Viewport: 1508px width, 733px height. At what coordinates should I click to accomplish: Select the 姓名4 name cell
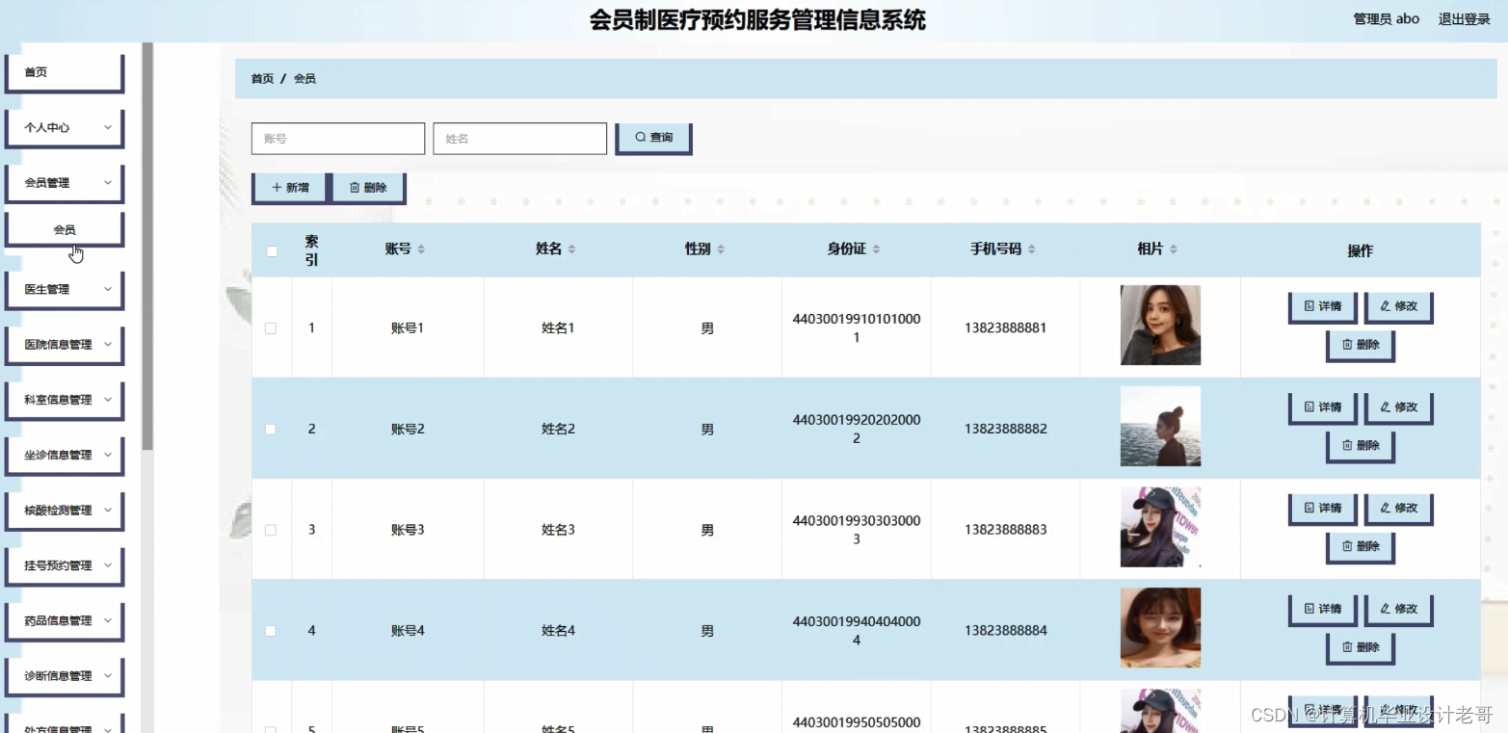pyautogui.click(x=558, y=632)
